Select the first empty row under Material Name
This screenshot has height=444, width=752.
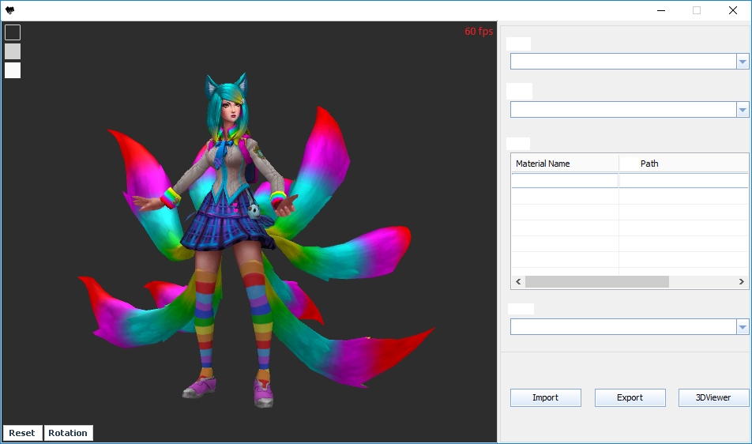coord(565,181)
